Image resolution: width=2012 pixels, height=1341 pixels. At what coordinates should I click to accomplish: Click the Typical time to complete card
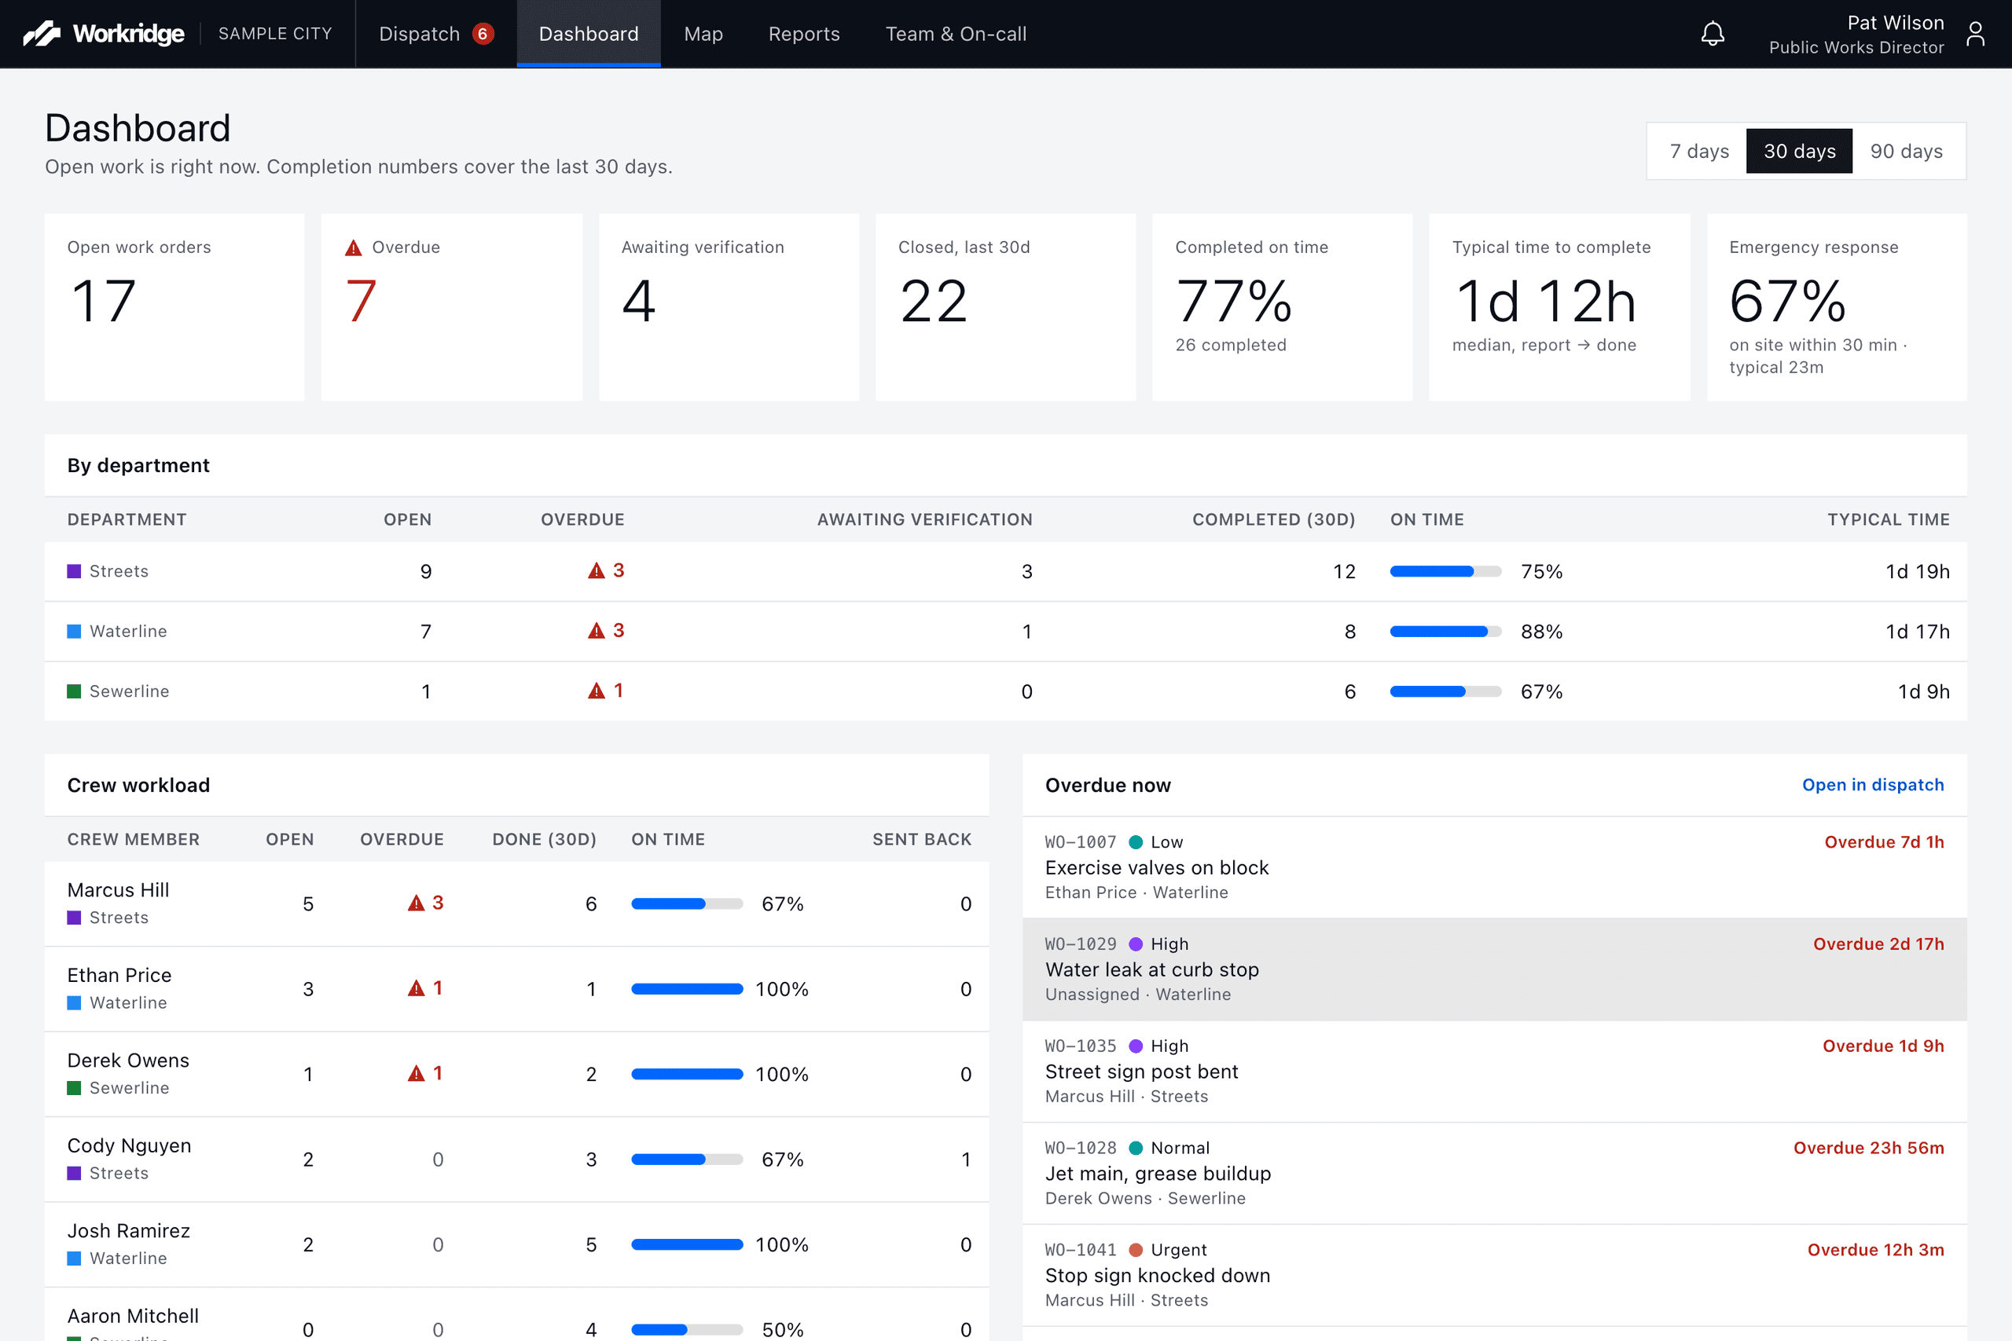tap(1559, 307)
